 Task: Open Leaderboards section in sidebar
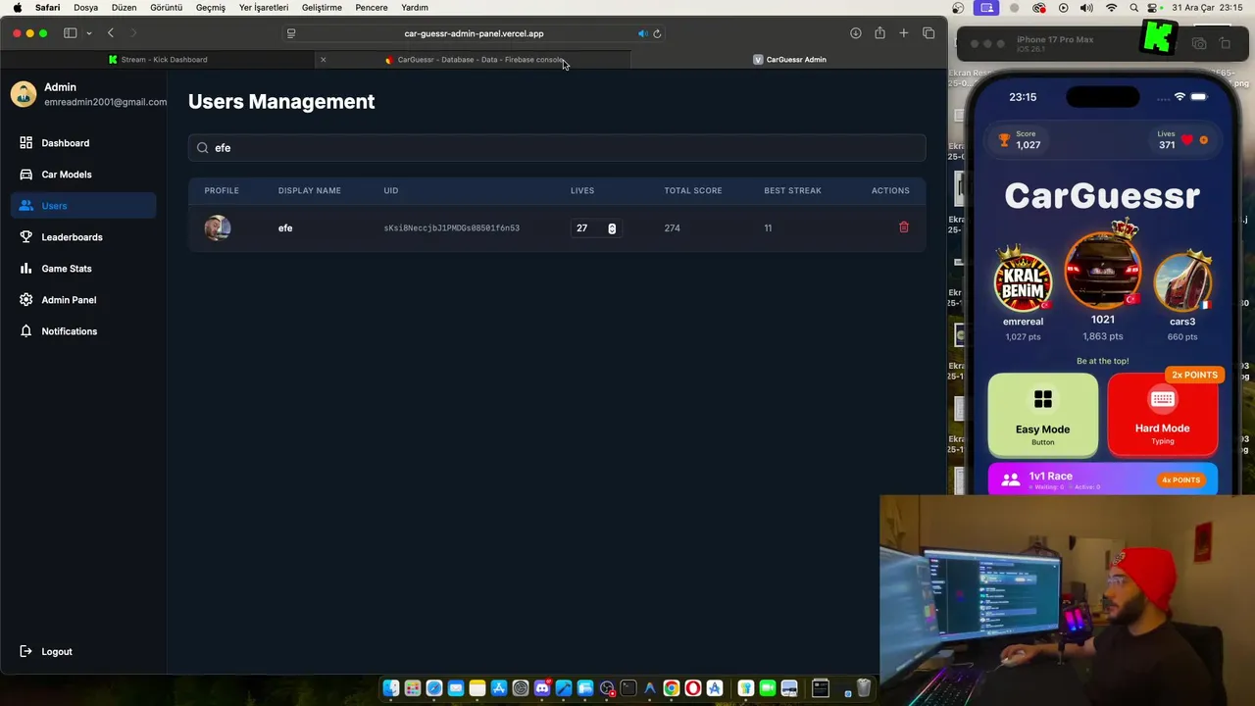click(83, 237)
